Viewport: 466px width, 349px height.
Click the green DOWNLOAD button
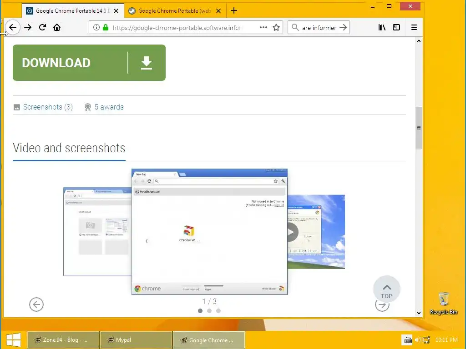(x=89, y=63)
